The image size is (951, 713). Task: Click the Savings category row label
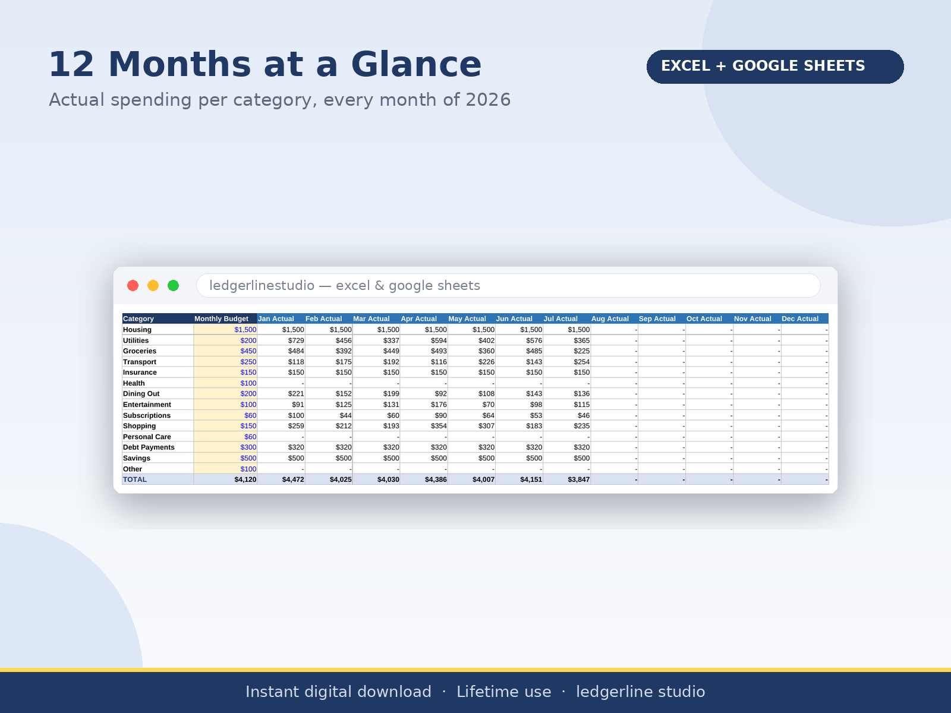[158, 458]
